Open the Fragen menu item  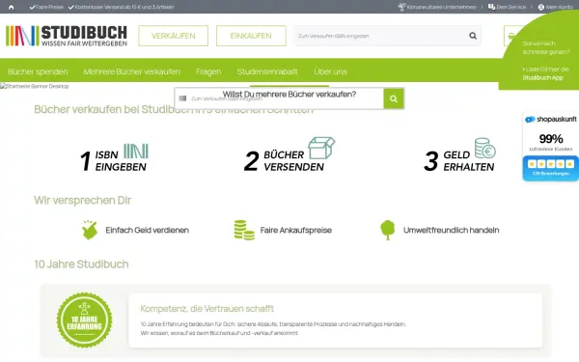tap(208, 71)
